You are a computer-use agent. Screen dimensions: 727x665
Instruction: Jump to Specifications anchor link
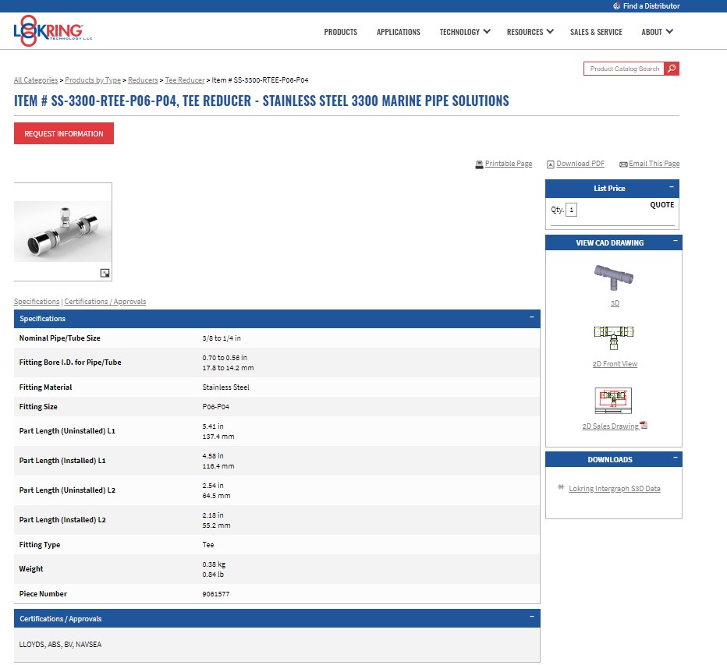tap(37, 302)
